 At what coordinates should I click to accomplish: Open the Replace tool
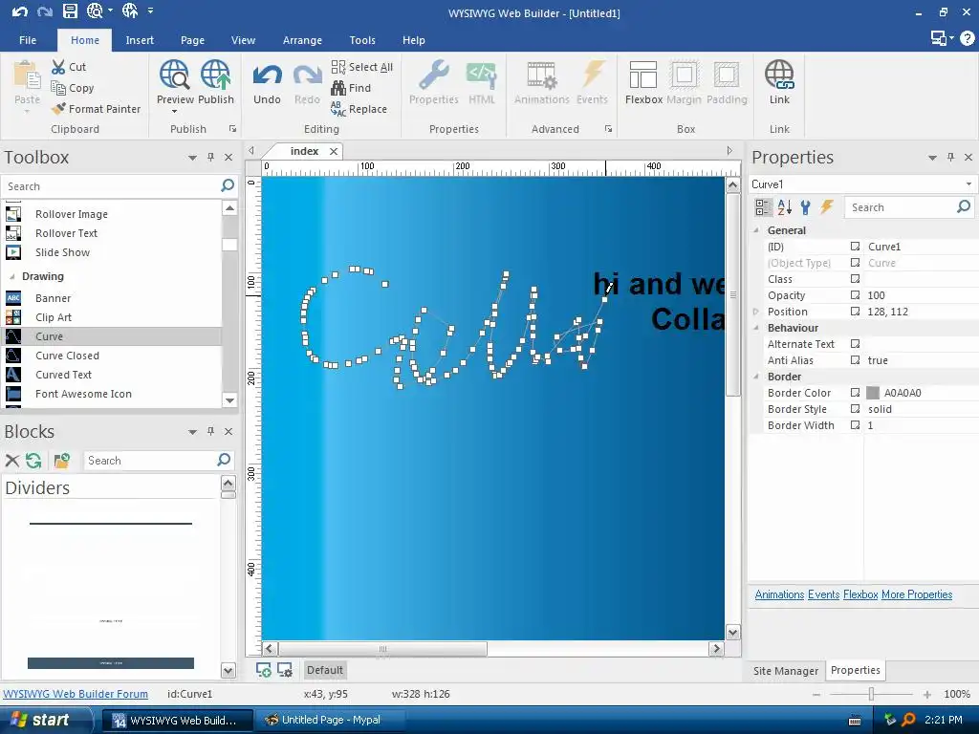[359, 109]
